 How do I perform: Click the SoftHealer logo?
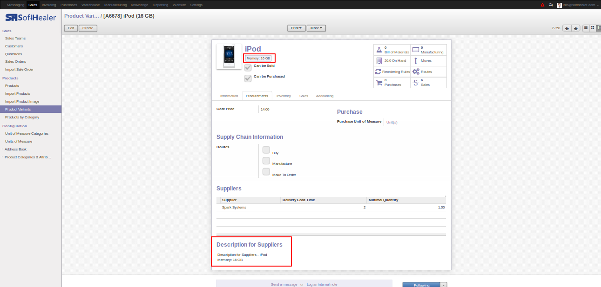(x=30, y=18)
